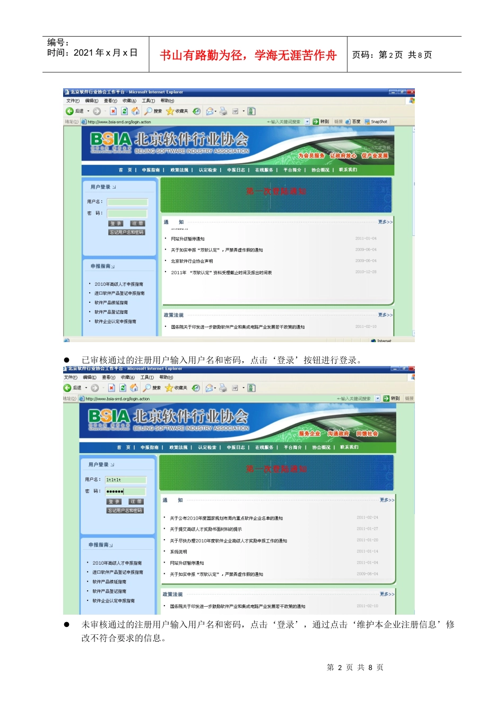The width and height of the screenshot is (504, 714).
Task: Open 关于提交高级人才奖励书面材料的提示 notice
Action: point(205,529)
